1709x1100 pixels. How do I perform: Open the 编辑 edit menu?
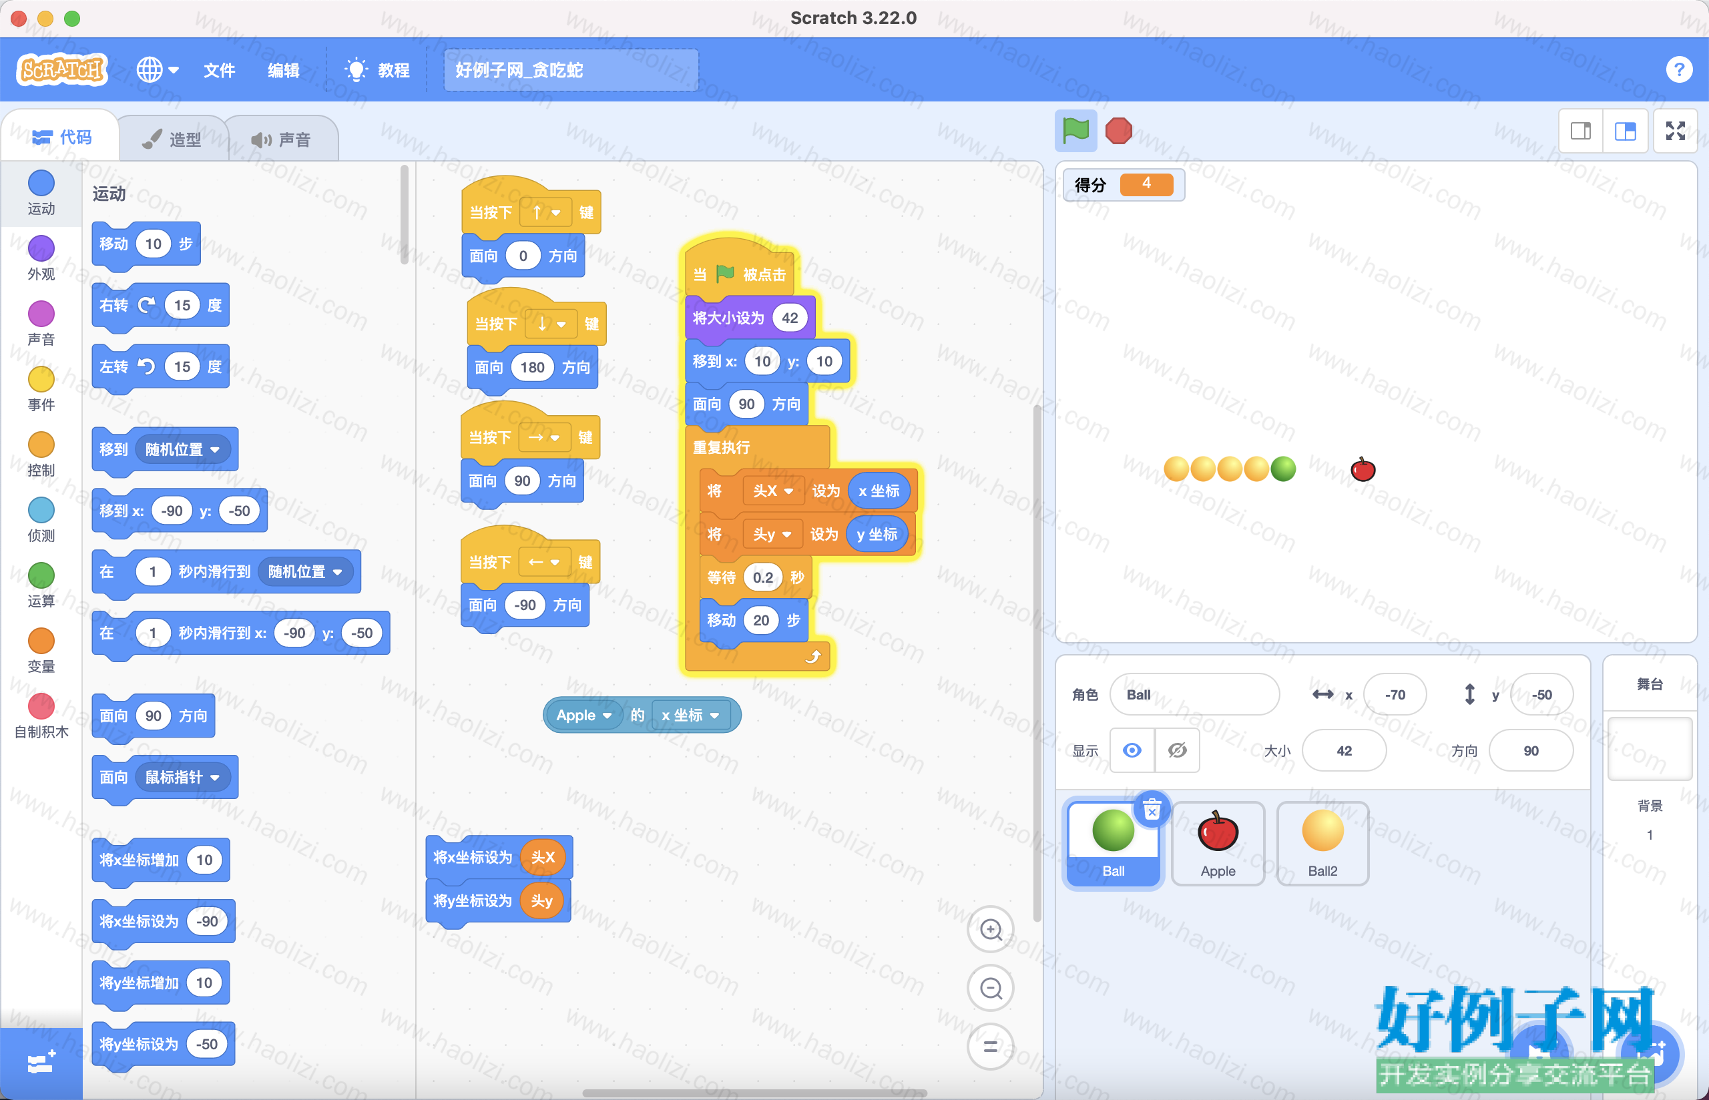pos(284,70)
